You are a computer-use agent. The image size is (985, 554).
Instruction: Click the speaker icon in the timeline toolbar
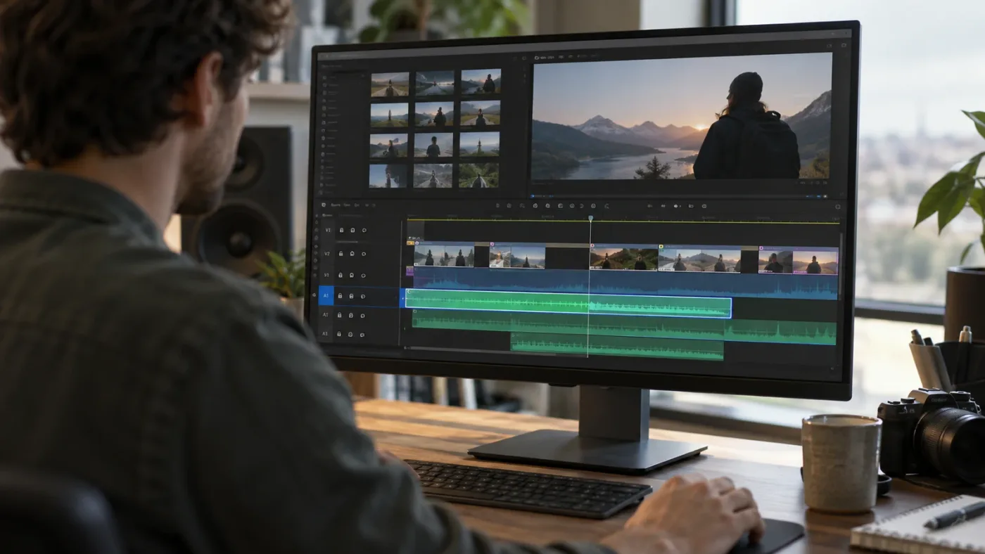pos(675,206)
